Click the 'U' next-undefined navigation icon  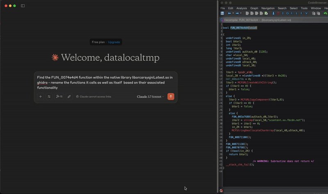click(292, 14)
